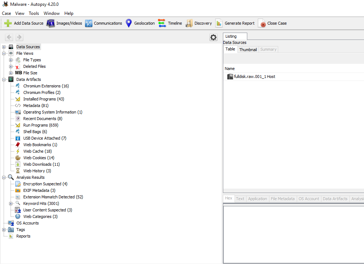This screenshot has height=264, width=364.
Task: Select Chromium Profiles (2) in tree
Action: click(x=42, y=92)
